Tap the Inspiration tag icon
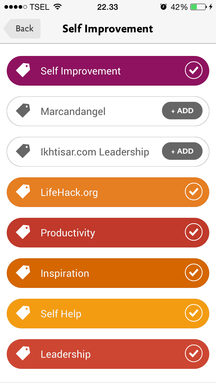Image resolution: width=216 pixels, height=383 pixels. click(x=23, y=272)
